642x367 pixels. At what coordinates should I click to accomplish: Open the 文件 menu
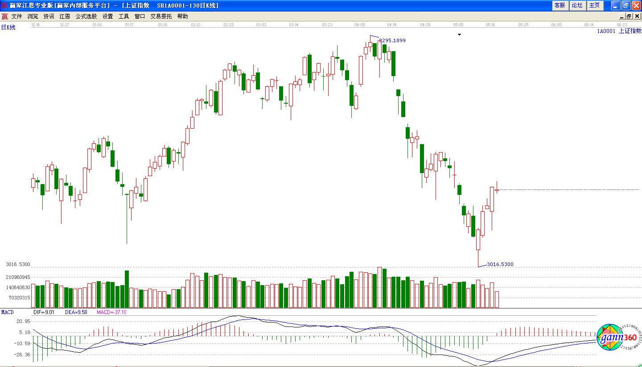click(x=17, y=16)
